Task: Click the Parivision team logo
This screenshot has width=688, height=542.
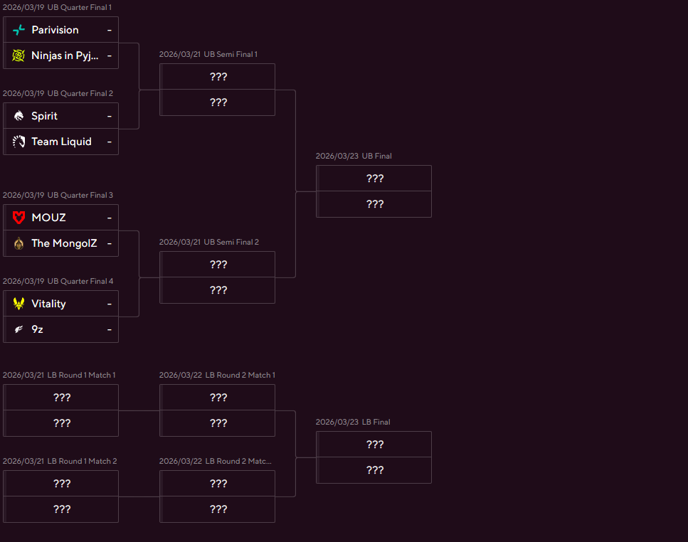Action: pos(18,30)
